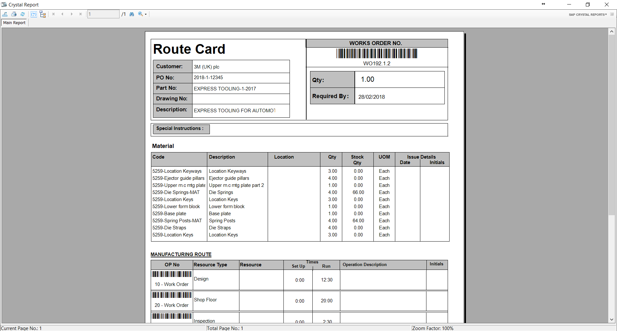This screenshot has width=617, height=331.
Task: Restore down the Crystal Report window
Action: point(587,5)
